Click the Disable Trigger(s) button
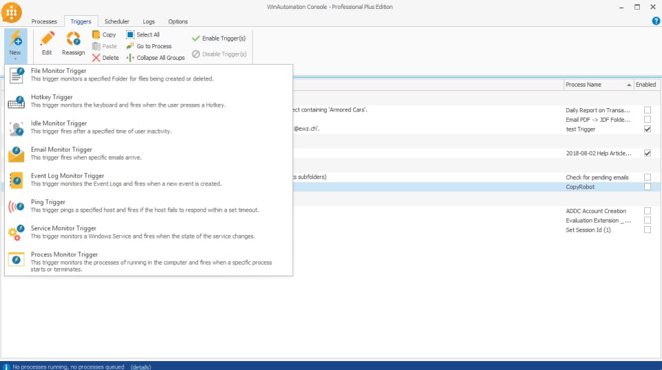 (x=219, y=54)
